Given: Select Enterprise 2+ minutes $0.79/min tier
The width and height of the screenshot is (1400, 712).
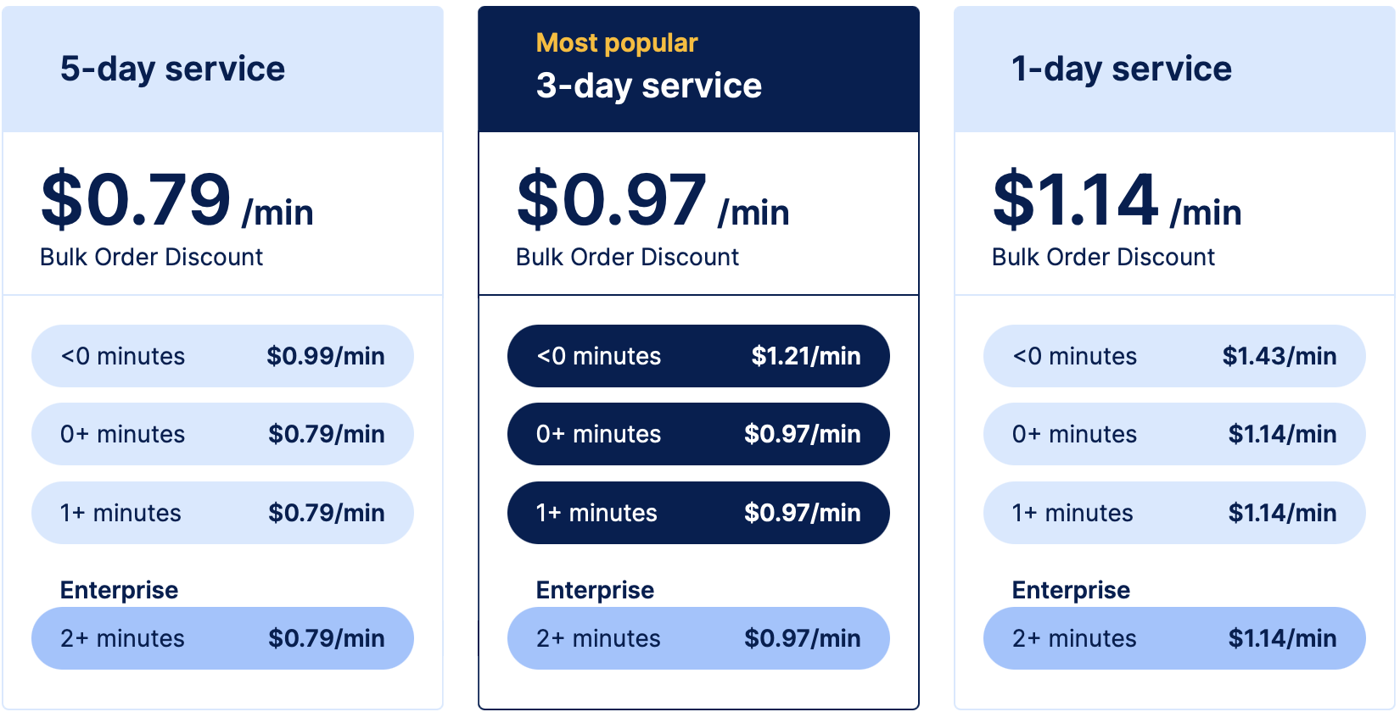Looking at the screenshot, I should (x=222, y=638).
